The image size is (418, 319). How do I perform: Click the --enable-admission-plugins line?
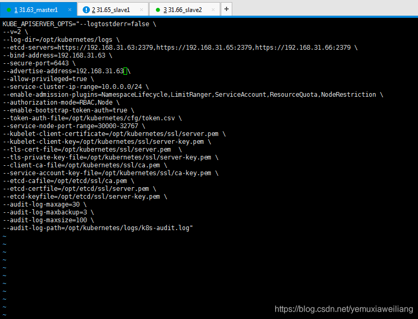coord(193,95)
